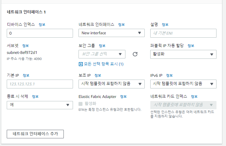Open 정보 link next to 네트워크 카드 인덱스
The width and height of the screenshot is (226, 146).
click(x=194, y=96)
